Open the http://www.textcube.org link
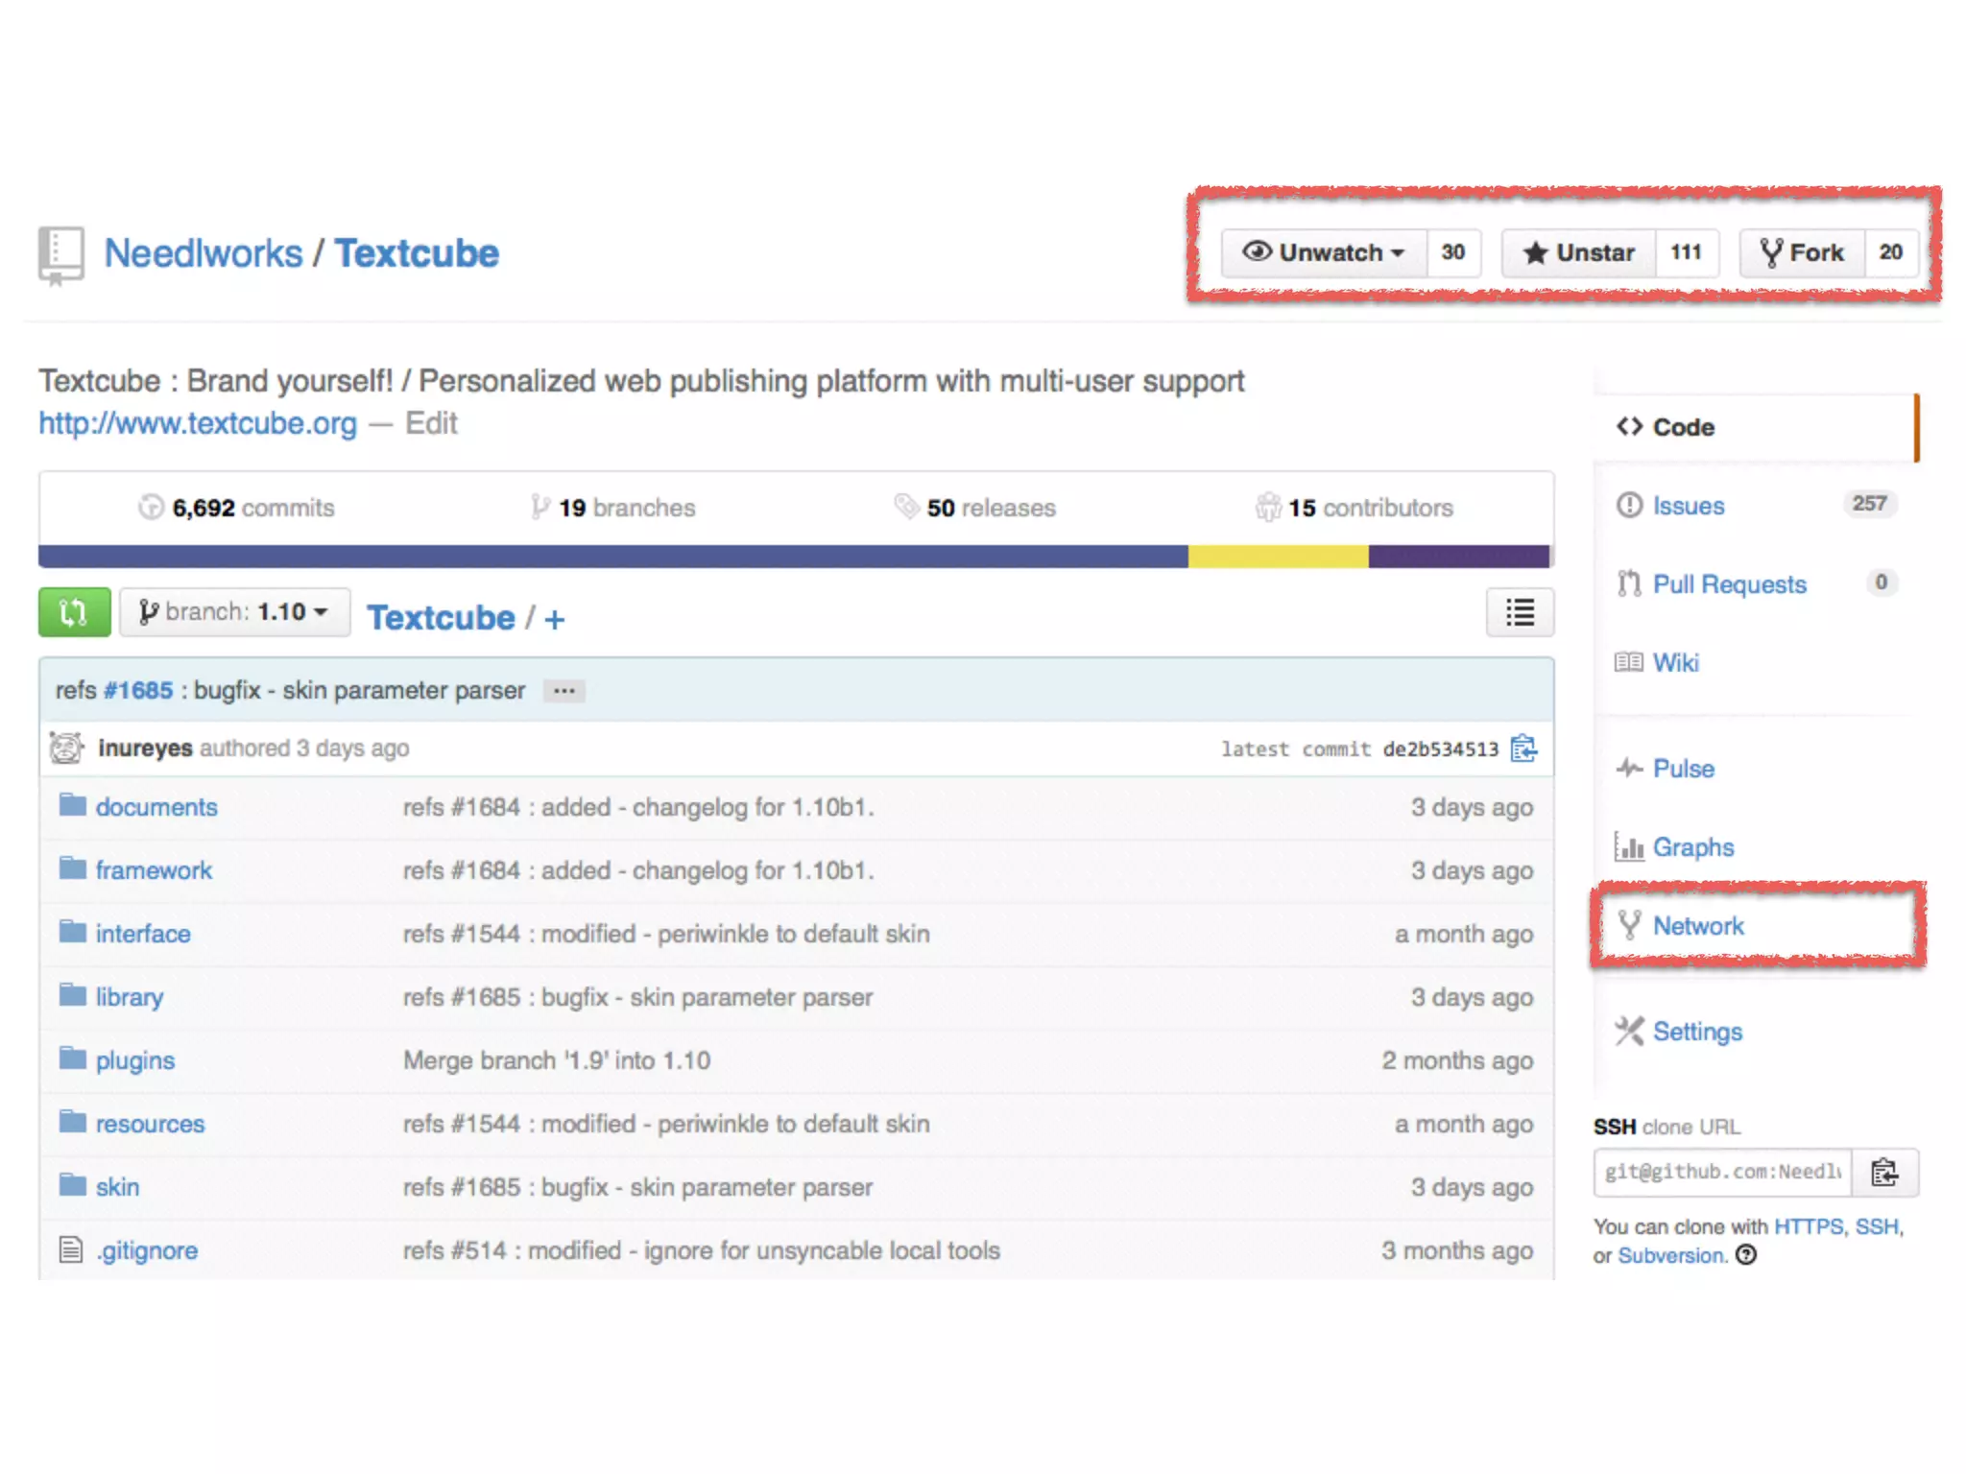This screenshot has height=1474, width=1966. click(198, 423)
